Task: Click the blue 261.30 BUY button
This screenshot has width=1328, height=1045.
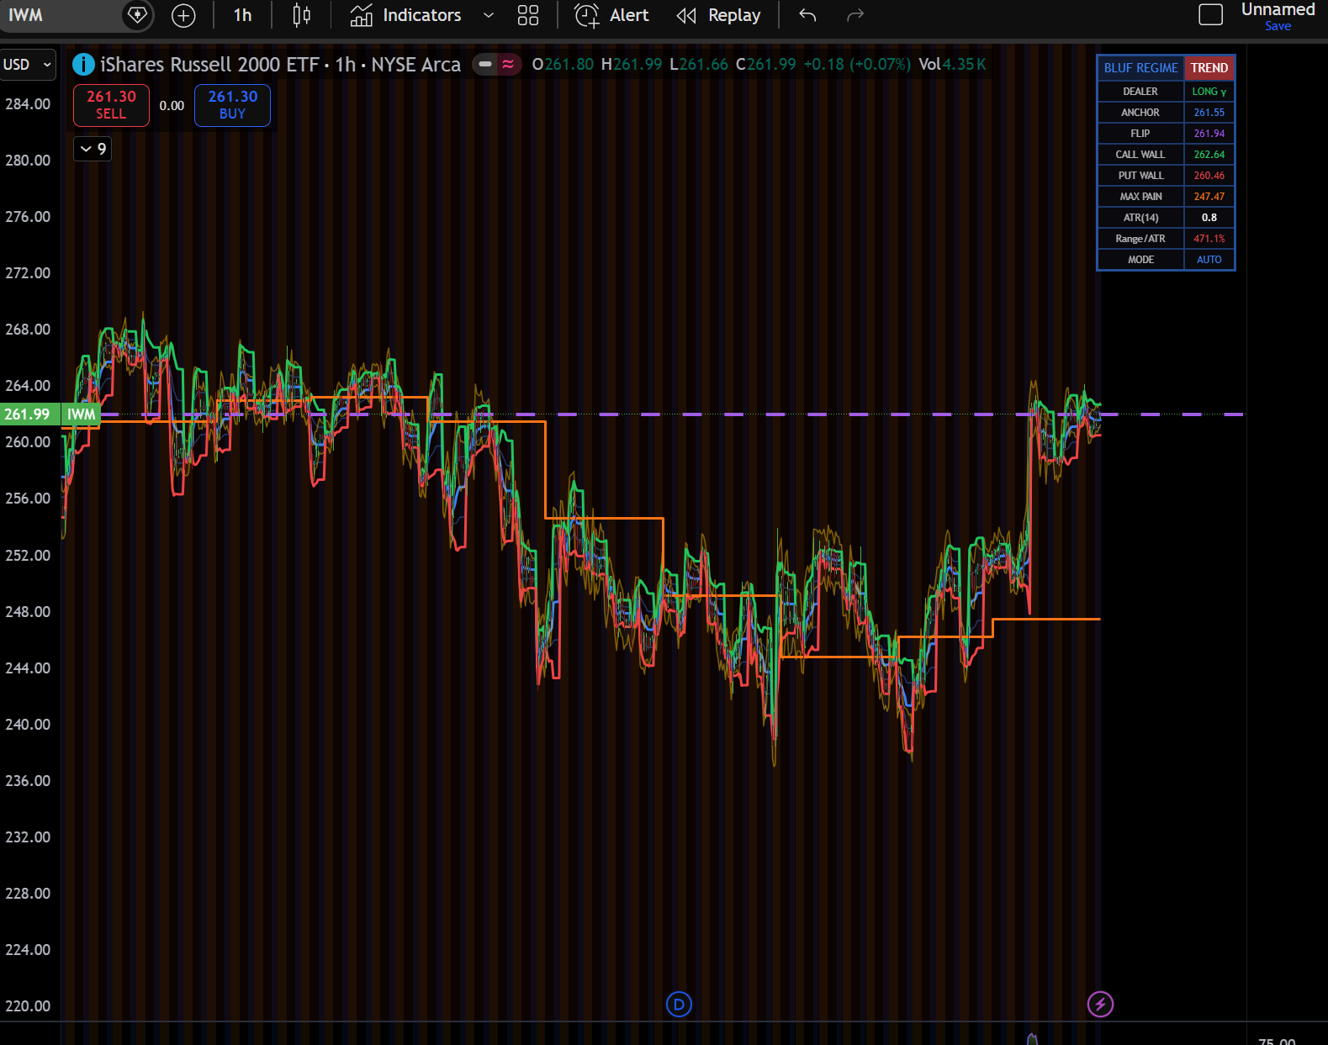Action: coord(232,105)
